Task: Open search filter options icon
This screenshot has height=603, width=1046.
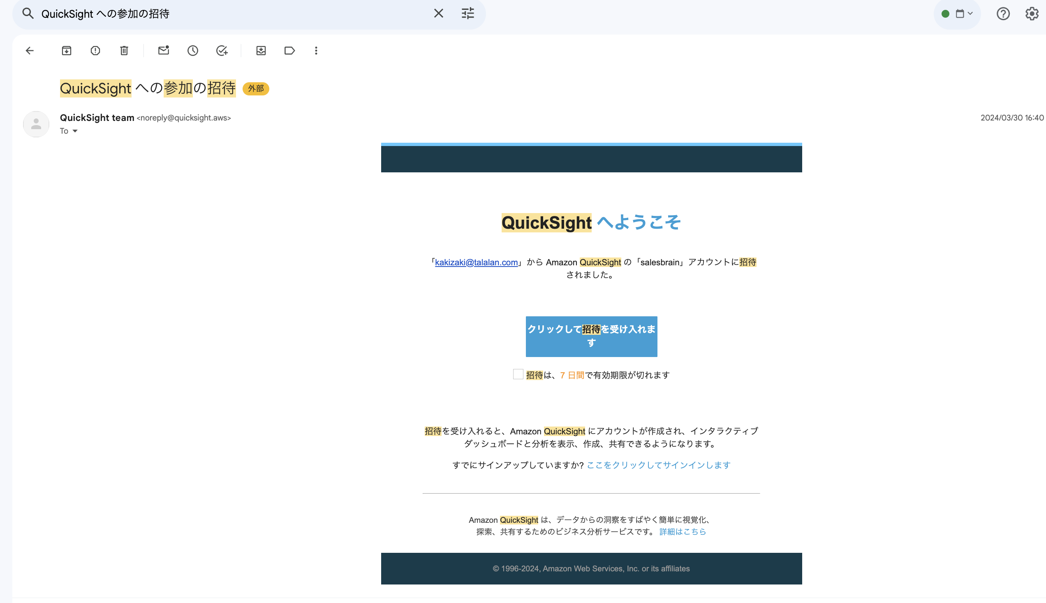Action: pos(468,14)
